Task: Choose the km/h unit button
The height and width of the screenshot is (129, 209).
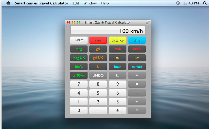Action: (x=137, y=49)
